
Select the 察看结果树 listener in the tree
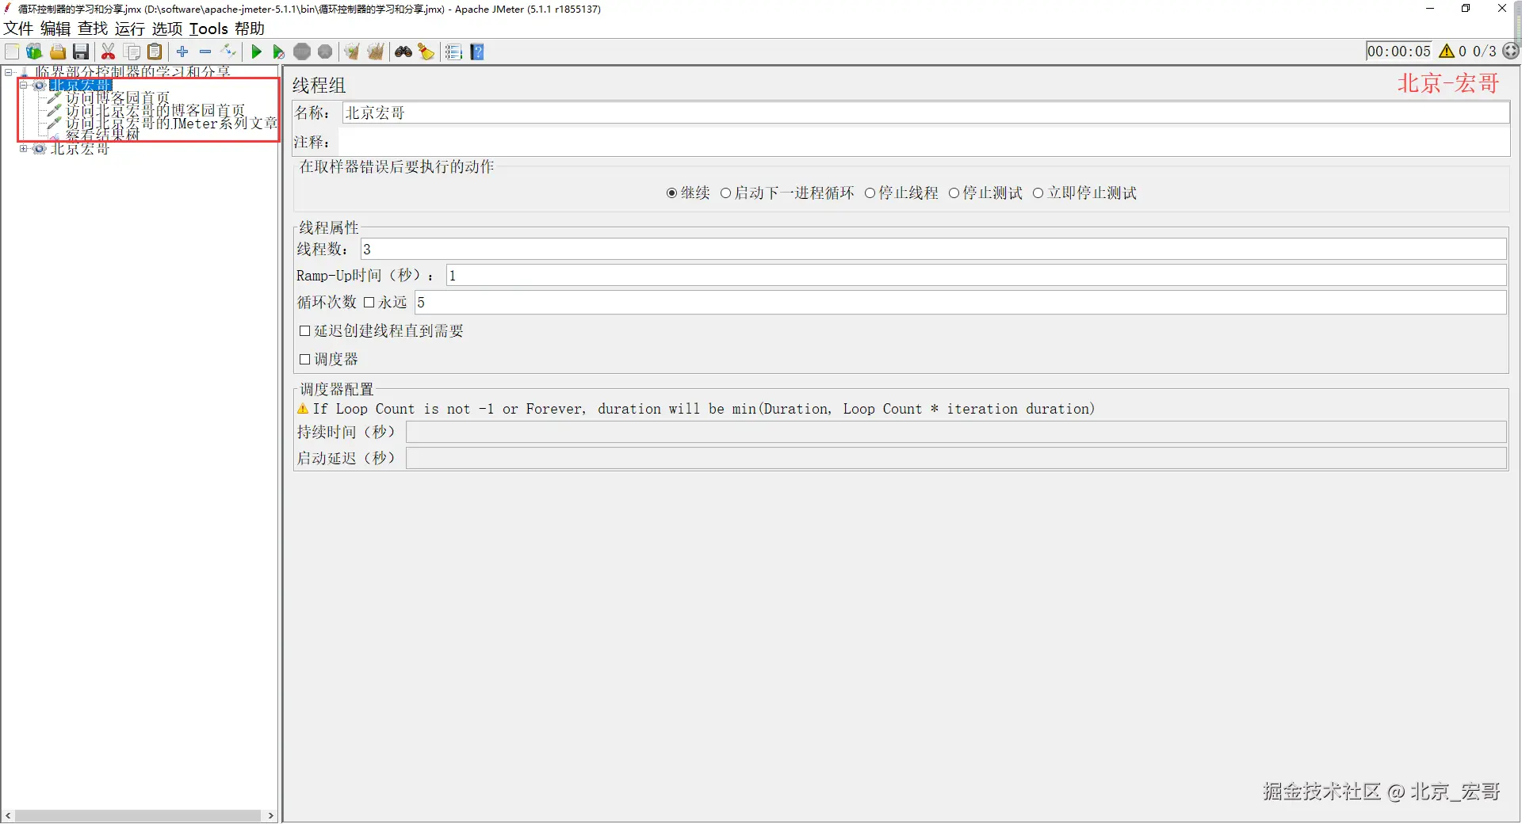pyautogui.click(x=102, y=135)
